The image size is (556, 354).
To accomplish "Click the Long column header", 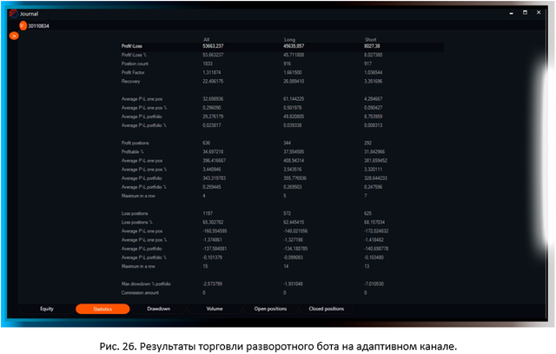I will pos(289,39).
